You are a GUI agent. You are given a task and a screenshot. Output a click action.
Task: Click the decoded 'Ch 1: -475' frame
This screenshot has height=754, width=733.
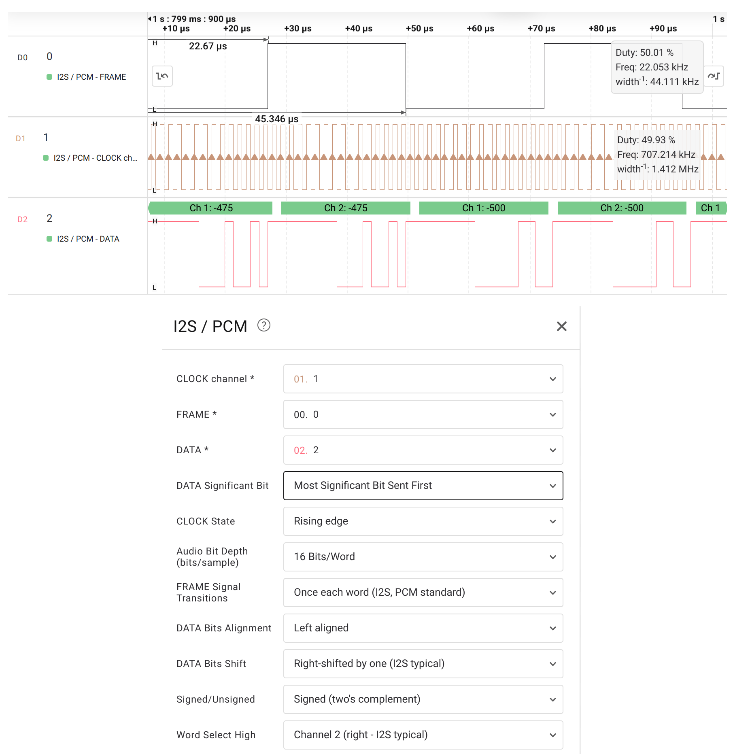point(211,208)
